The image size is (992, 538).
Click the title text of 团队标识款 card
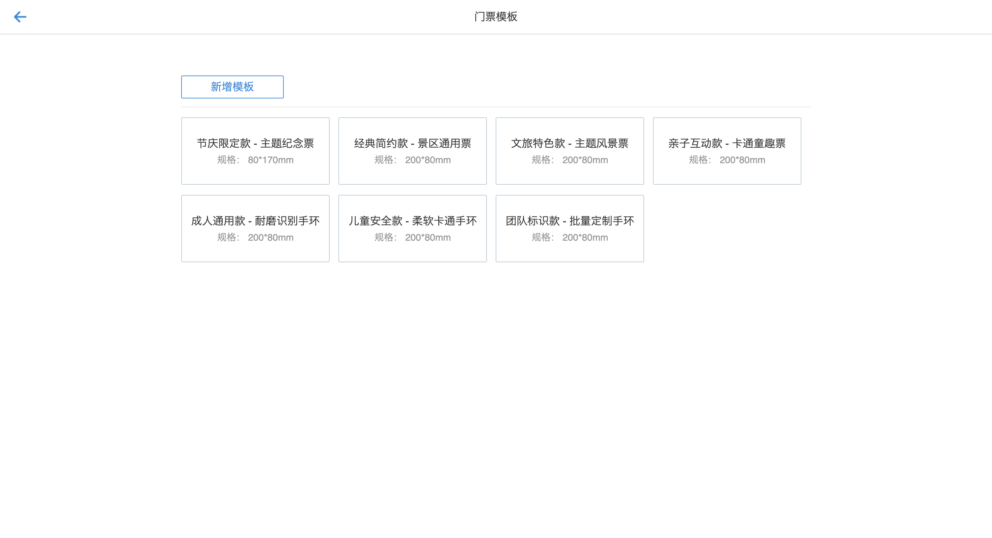click(570, 220)
